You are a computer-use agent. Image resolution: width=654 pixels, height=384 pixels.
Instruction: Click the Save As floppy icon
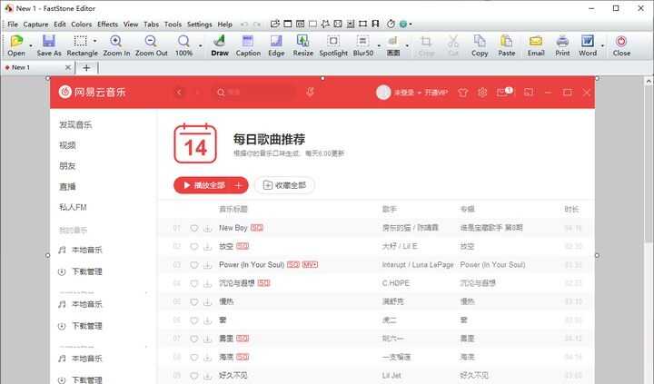click(49, 41)
